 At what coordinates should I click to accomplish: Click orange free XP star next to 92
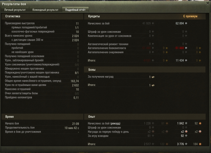[200, 123]
